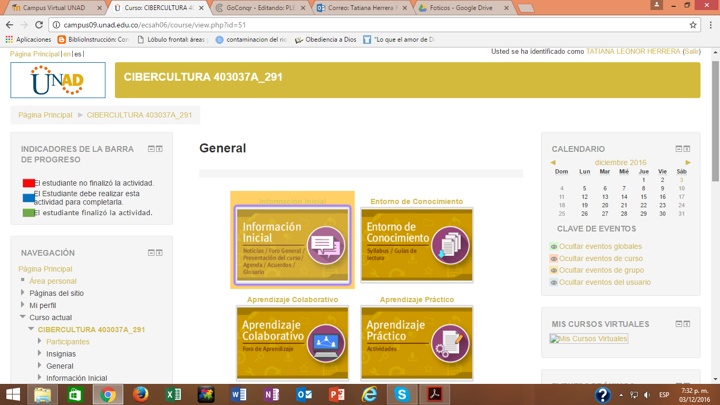Open Internet Explorer from the taskbar
This screenshot has width=720, height=405.
[369, 394]
